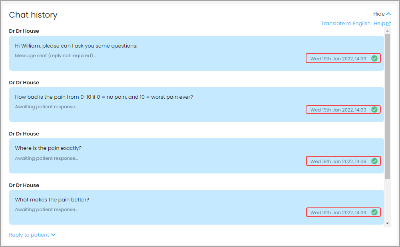The image size is (400, 247).
Task: Click the external link icon beside Help
Action: [388, 24]
